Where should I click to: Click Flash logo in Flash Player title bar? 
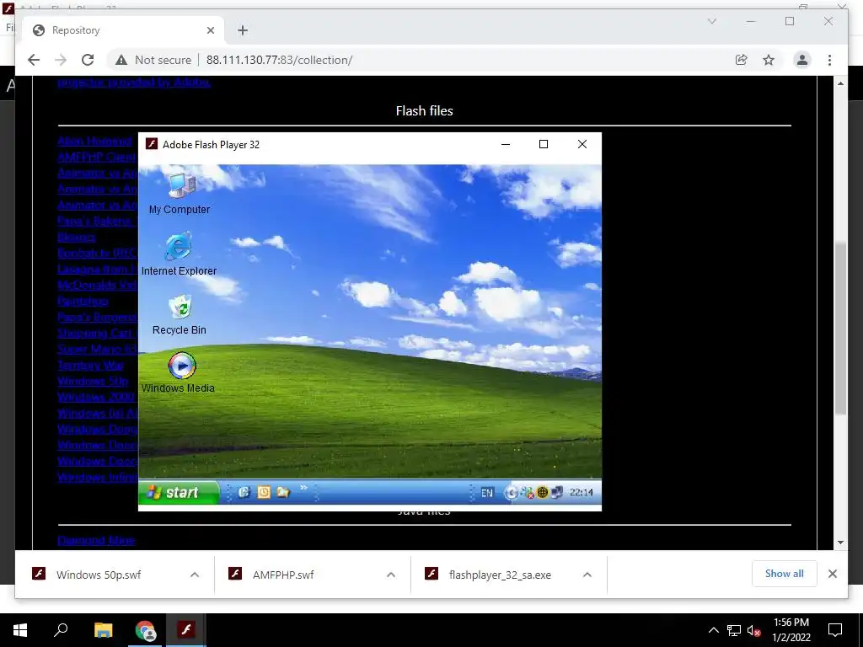152,144
